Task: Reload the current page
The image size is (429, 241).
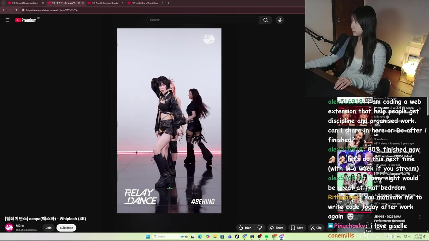Action: click(x=15, y=10)
